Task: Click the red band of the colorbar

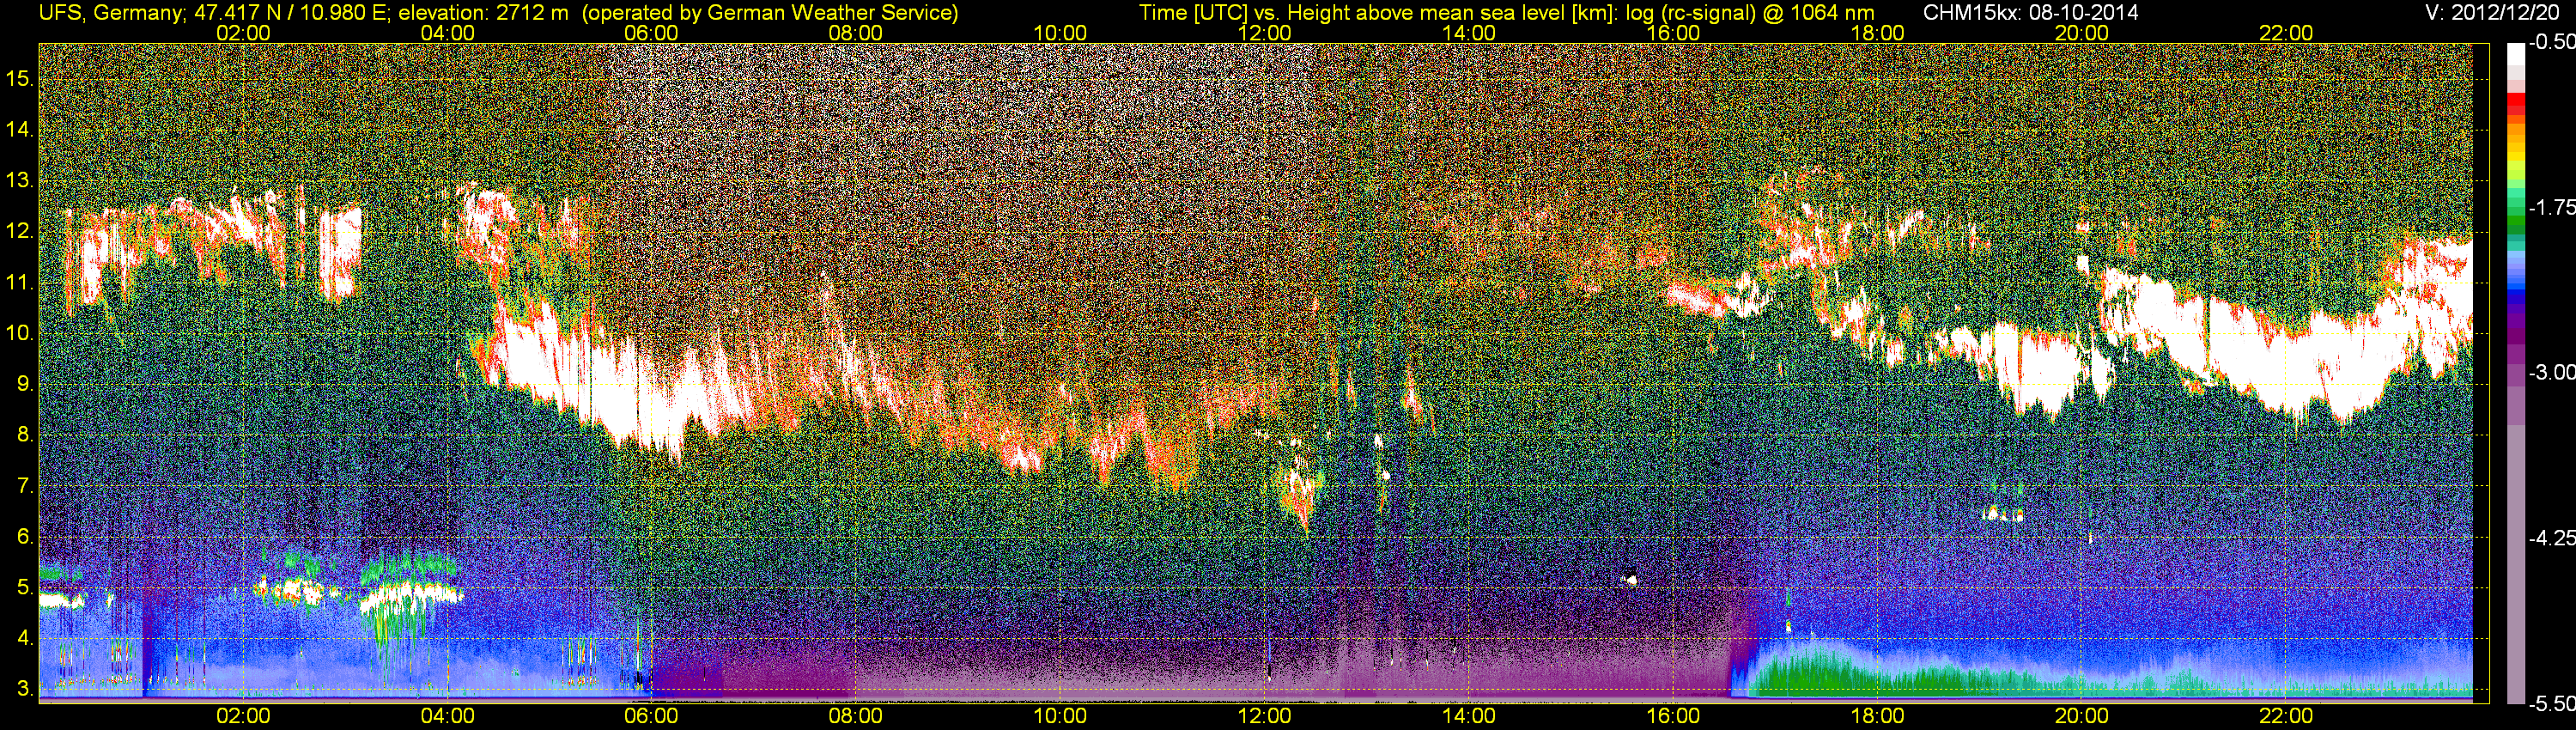Action: tap(2516, 101)
